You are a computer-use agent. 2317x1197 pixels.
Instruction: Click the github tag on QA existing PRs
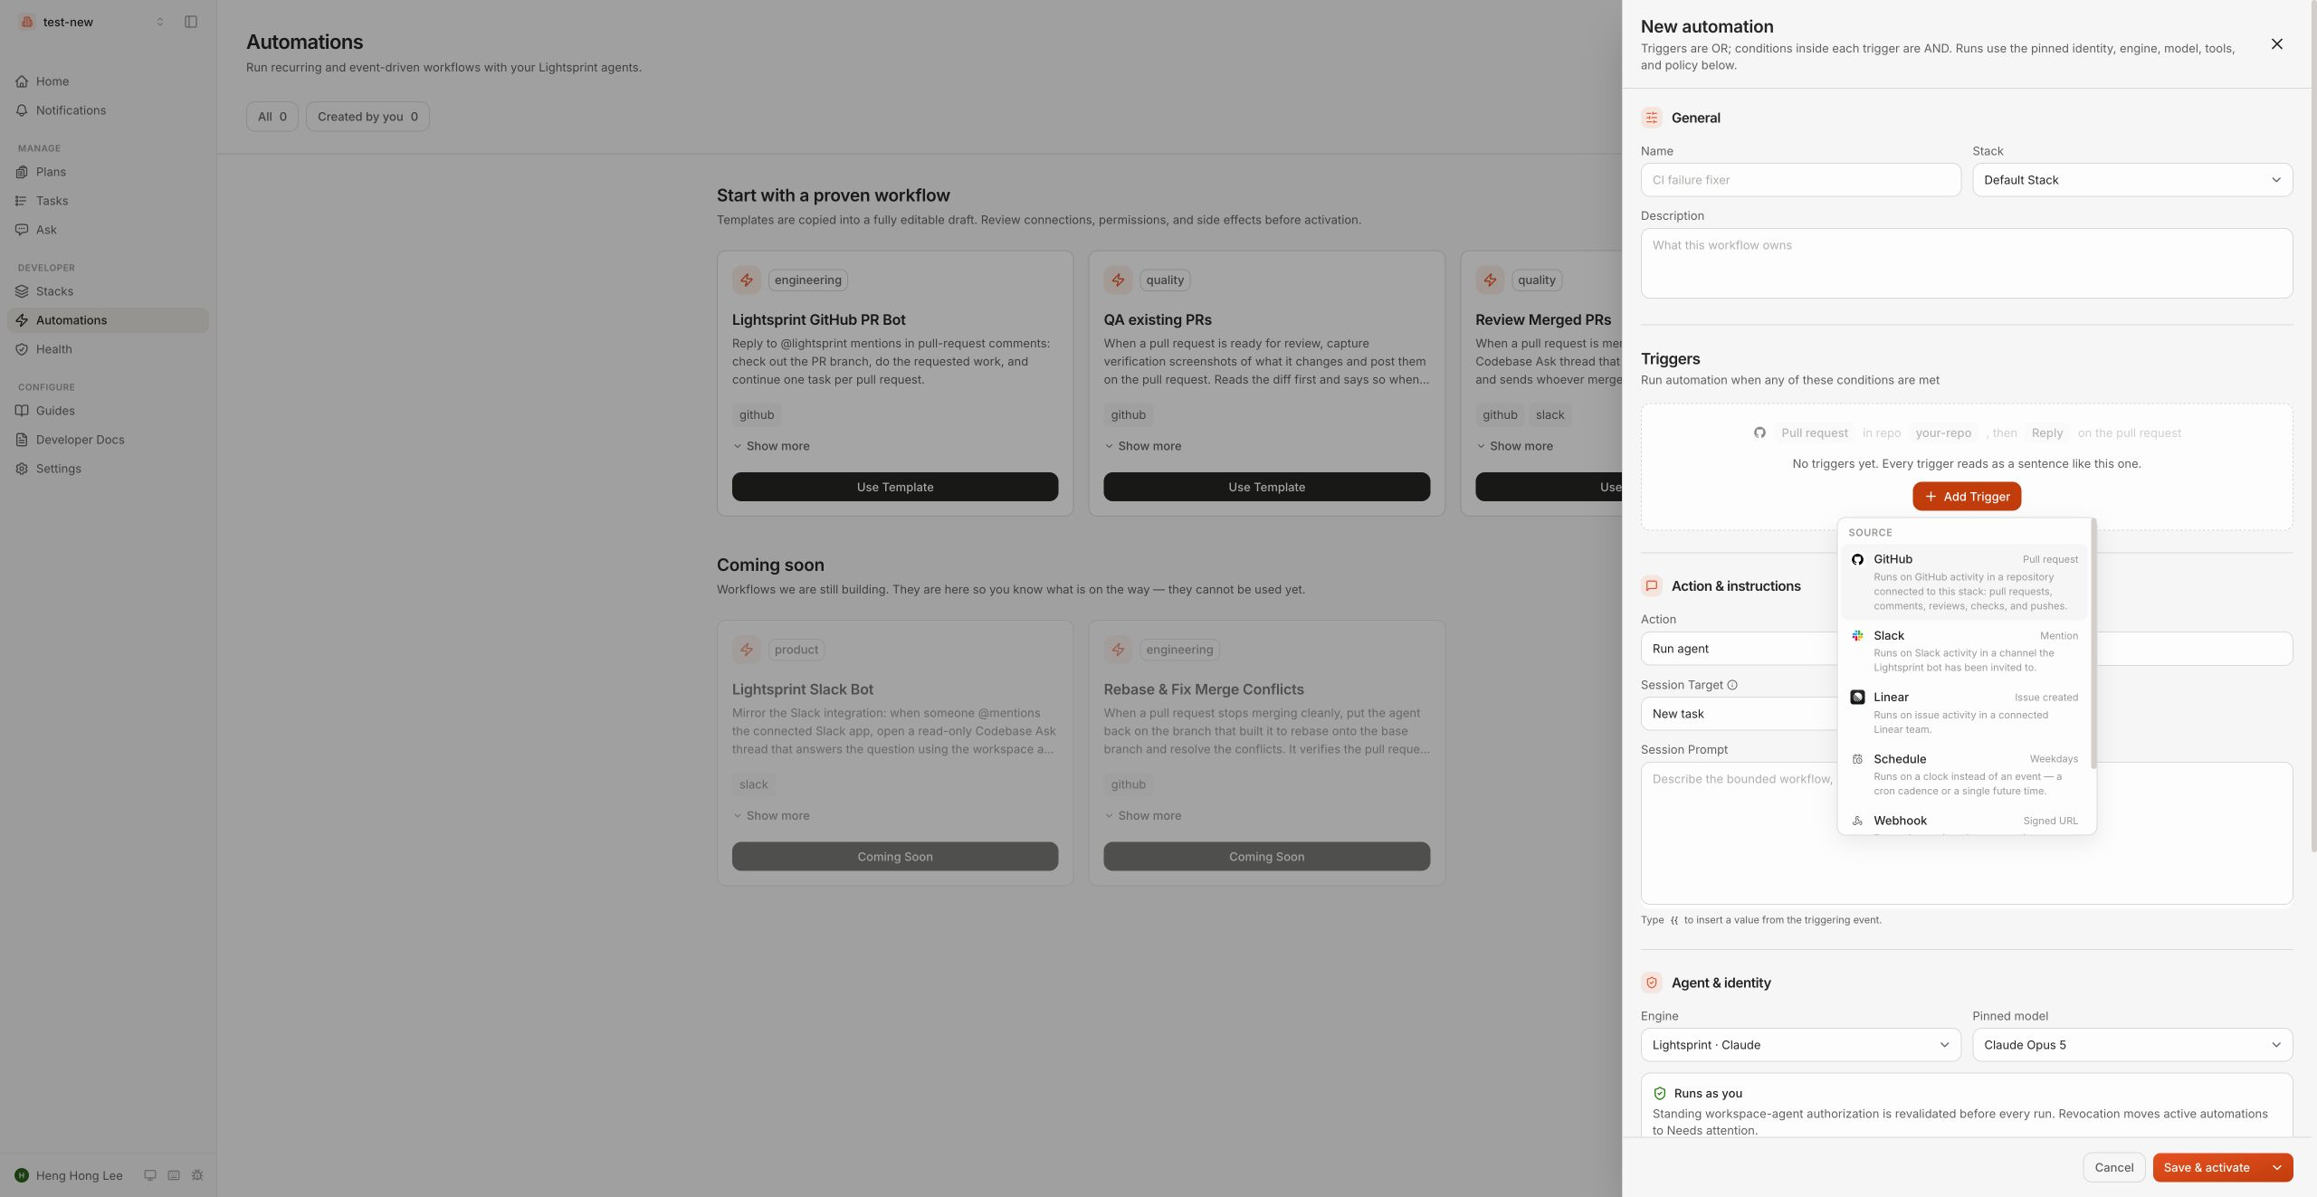(x=1128, y=415)
